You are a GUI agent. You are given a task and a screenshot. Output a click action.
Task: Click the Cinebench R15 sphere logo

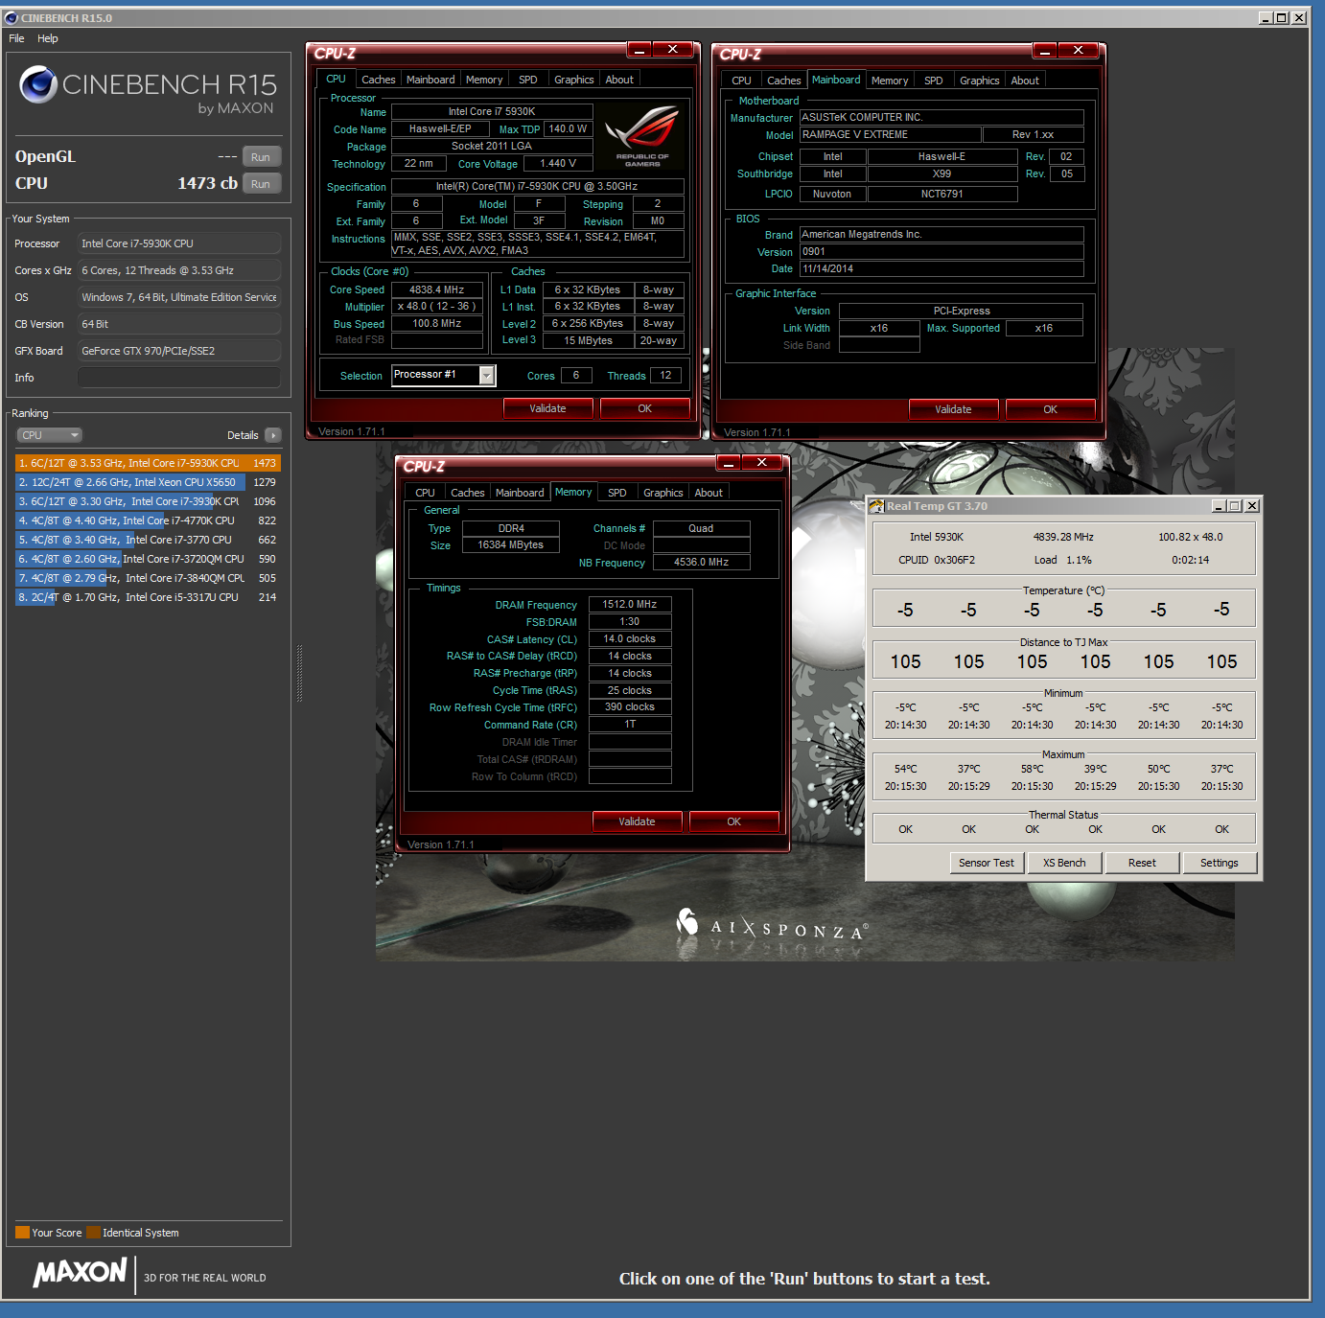pos(38,84)
